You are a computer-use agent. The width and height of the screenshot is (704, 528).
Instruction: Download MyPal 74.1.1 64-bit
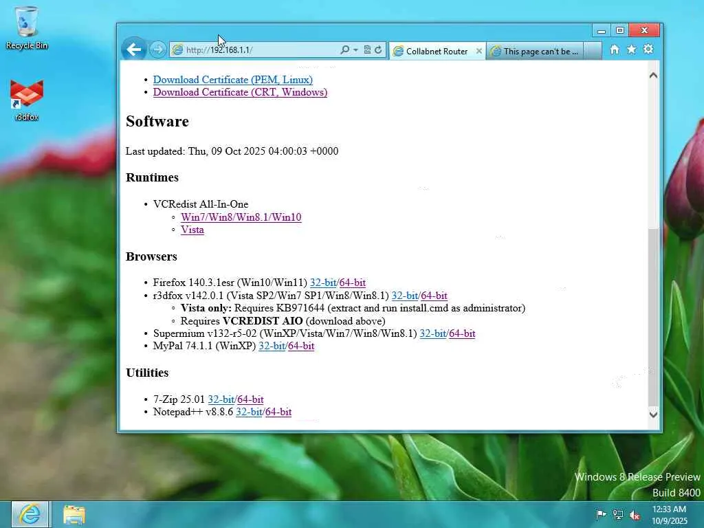point(301,346)
